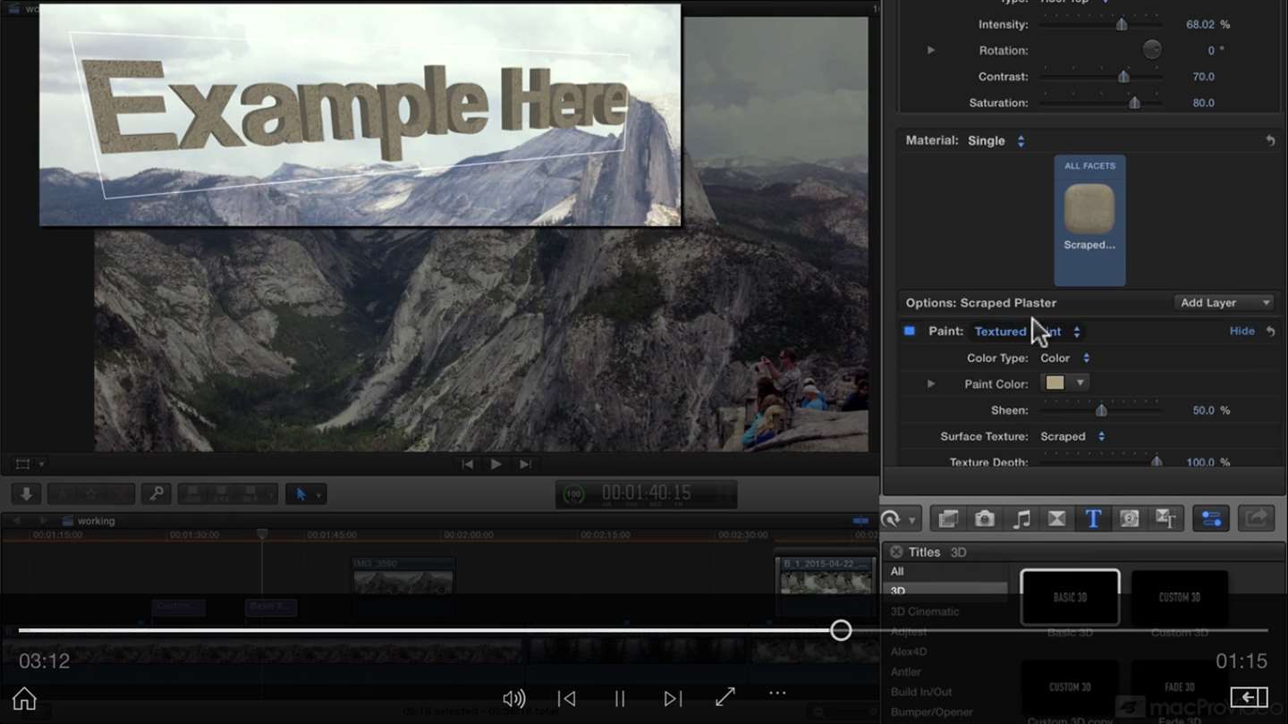The image size is (1288, 724).
Task: Jump to previous edit in viewer
Action: pos(467,464)
